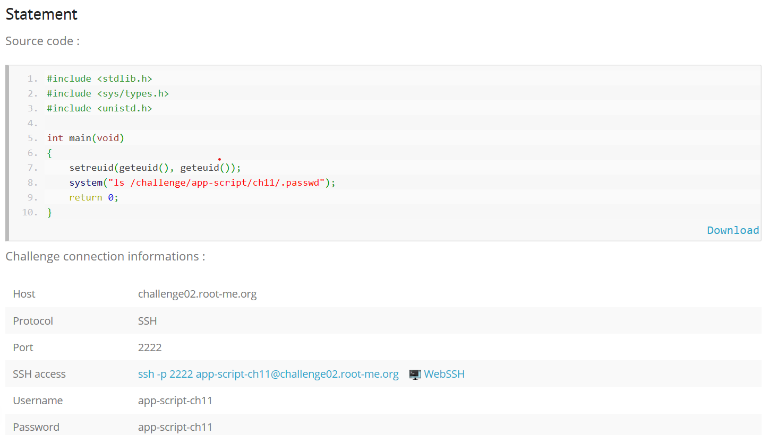Open the WebSSH link
The width and height of the screenshot is (769, 435).
(x=444, y=374)
